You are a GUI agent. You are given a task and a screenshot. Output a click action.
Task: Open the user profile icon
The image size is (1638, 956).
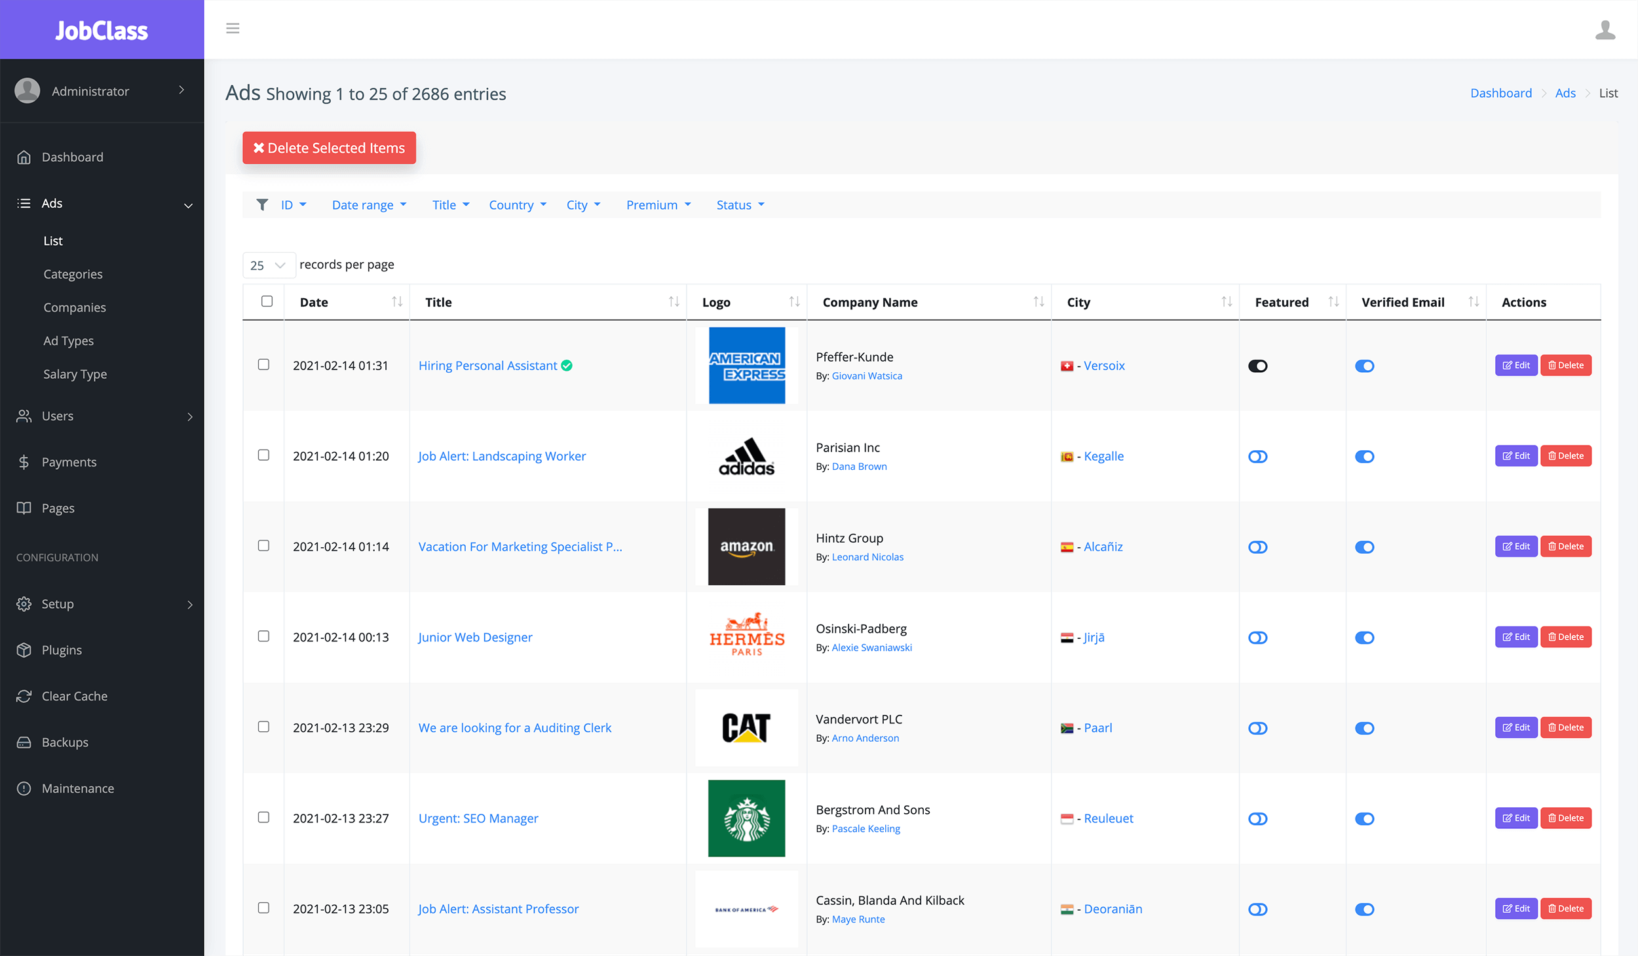(x=1605, y=30)
